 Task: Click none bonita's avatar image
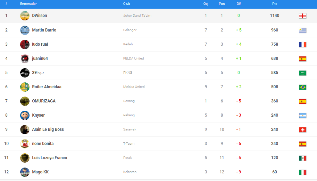[x=25, y=144]
